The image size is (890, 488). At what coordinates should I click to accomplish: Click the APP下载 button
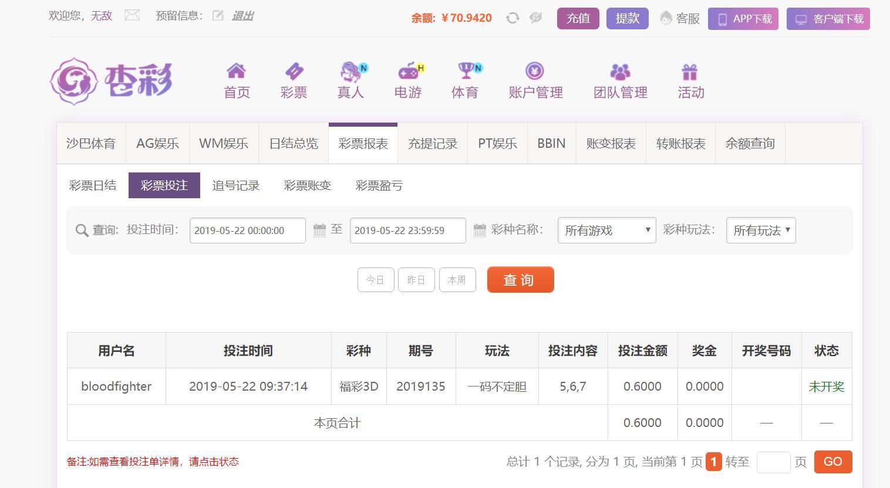click(743, 19)
